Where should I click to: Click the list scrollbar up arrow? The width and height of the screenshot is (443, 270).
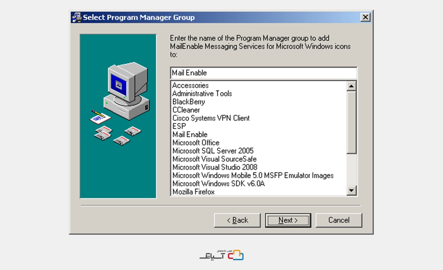[x=351, y=86]
